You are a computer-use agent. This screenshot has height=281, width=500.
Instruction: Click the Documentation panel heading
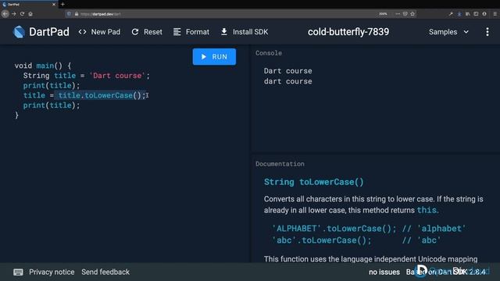click(x=280, y=164)
